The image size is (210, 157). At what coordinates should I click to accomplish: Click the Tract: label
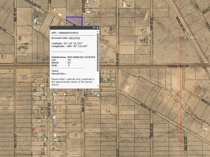click(x=55, y=71)
